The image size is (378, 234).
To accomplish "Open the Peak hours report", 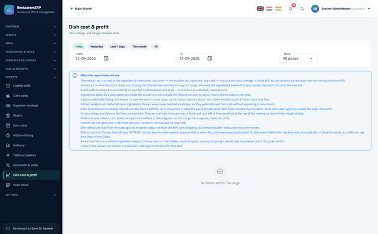I will click(x=31, y=185).
